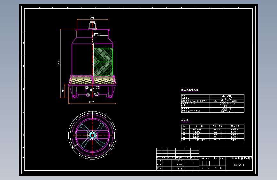Viewport: 277px width, 180px height.
Task: Click the fan motor atop the cooling tower
Action: pos(92,25)
